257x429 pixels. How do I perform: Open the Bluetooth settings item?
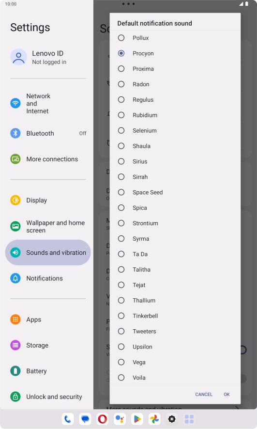pyautogui.click(x=48, y=133)
